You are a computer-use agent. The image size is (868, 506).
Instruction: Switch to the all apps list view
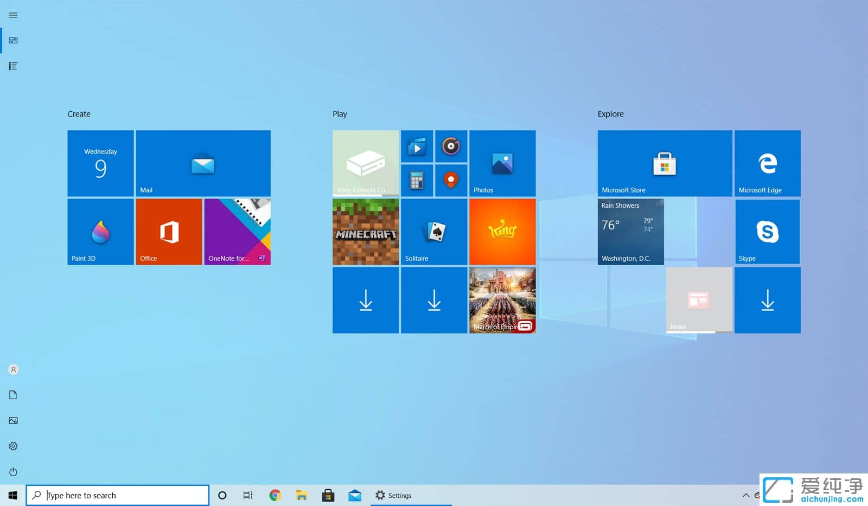(x=13, y=66)
